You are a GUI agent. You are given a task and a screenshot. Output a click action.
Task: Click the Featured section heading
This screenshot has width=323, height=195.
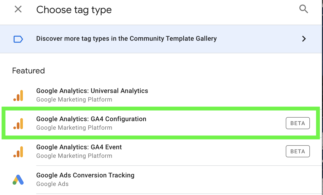(28, 71)
